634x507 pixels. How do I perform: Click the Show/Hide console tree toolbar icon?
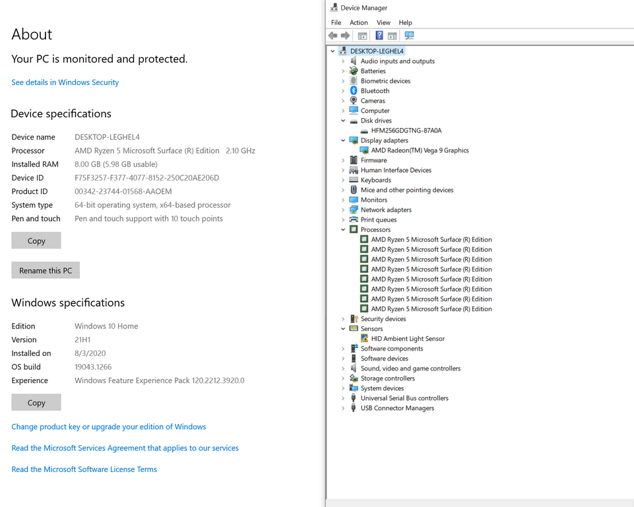coord(362,36)
